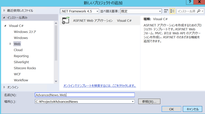Expand the Web tree node arrow
The image size is (205, 114).
pyautogui.click(x=10, y=44)
